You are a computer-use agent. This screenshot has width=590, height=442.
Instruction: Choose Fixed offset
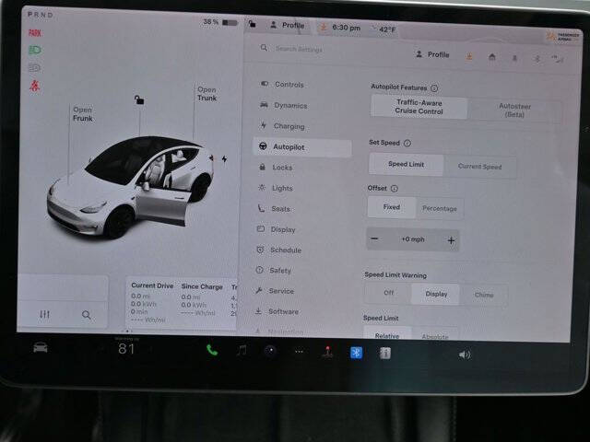tap(391, 207)
